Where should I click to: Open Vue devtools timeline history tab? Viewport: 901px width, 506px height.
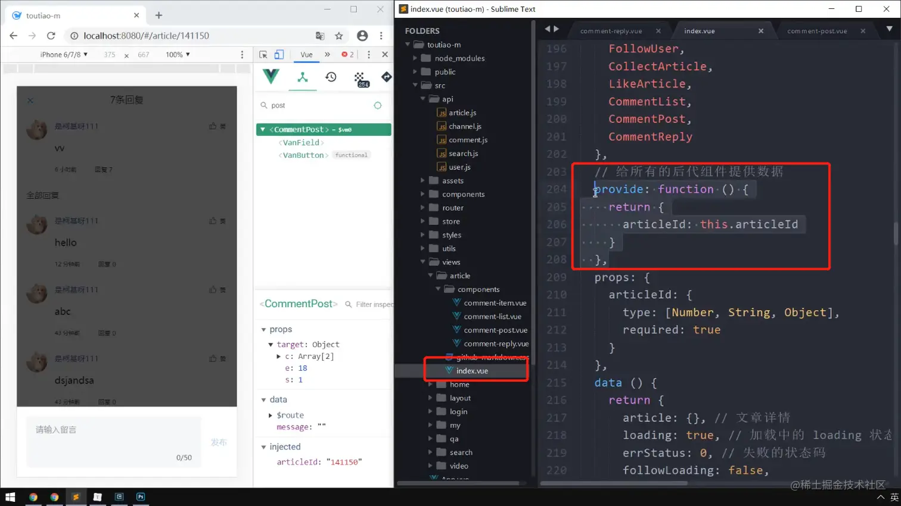331,77
